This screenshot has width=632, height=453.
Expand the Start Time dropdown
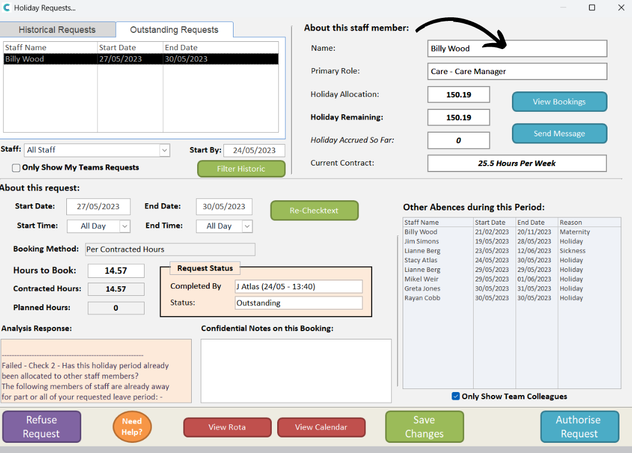124,226
